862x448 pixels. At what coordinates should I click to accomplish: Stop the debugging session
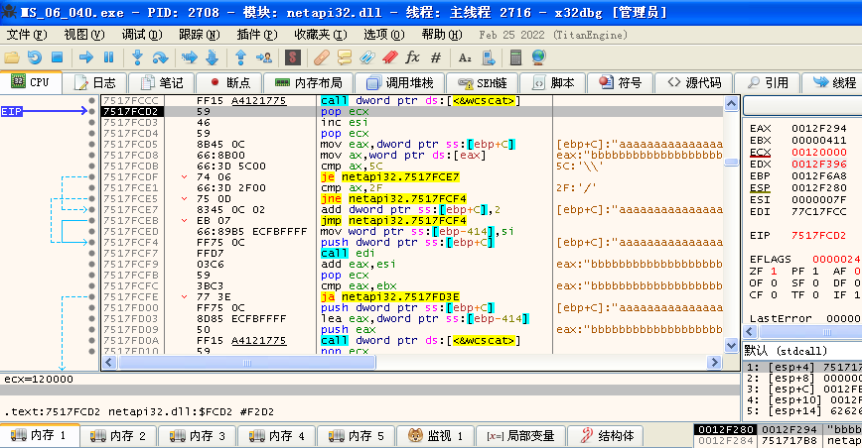tap(57, 56)
